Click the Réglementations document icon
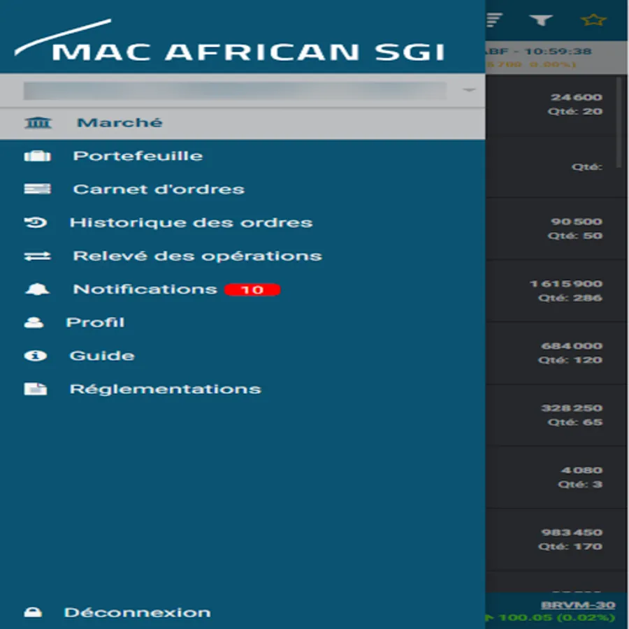Screen dimensions: 629x629 coord(36,389)
